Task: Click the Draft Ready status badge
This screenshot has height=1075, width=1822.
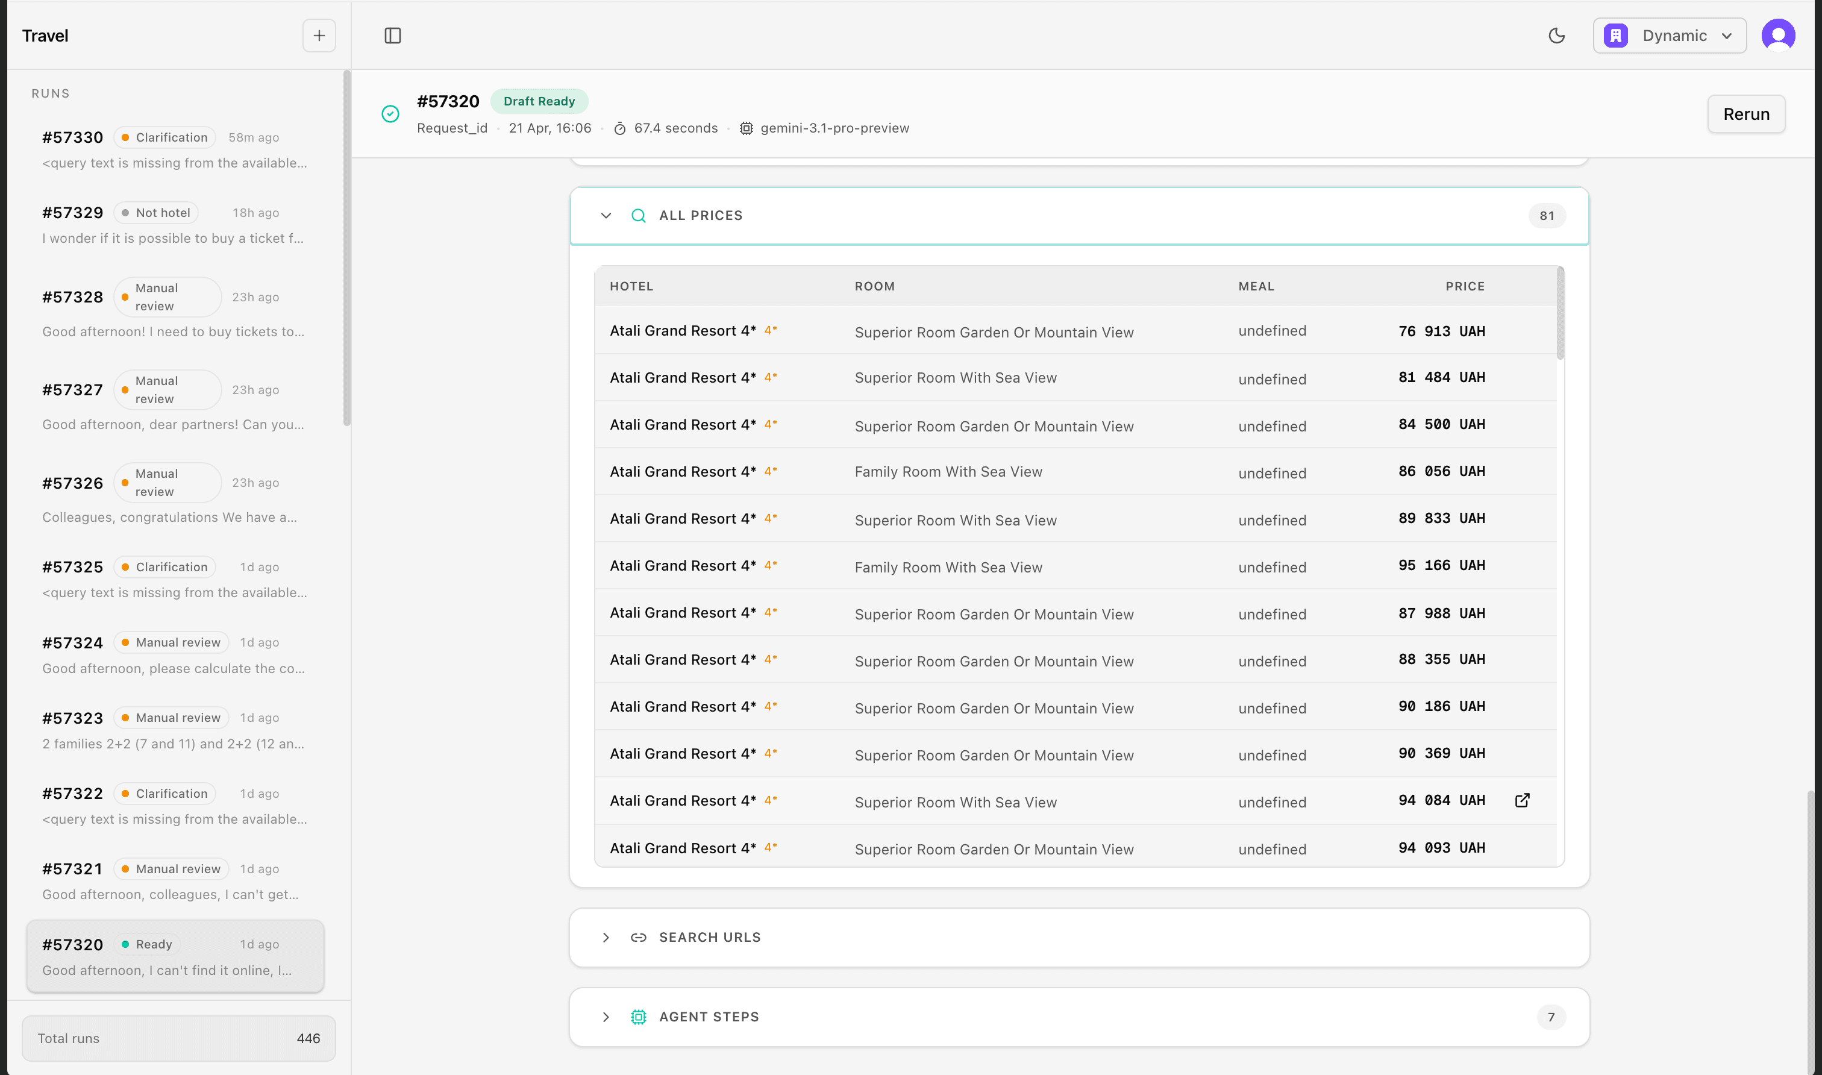Action: point(539,101)
